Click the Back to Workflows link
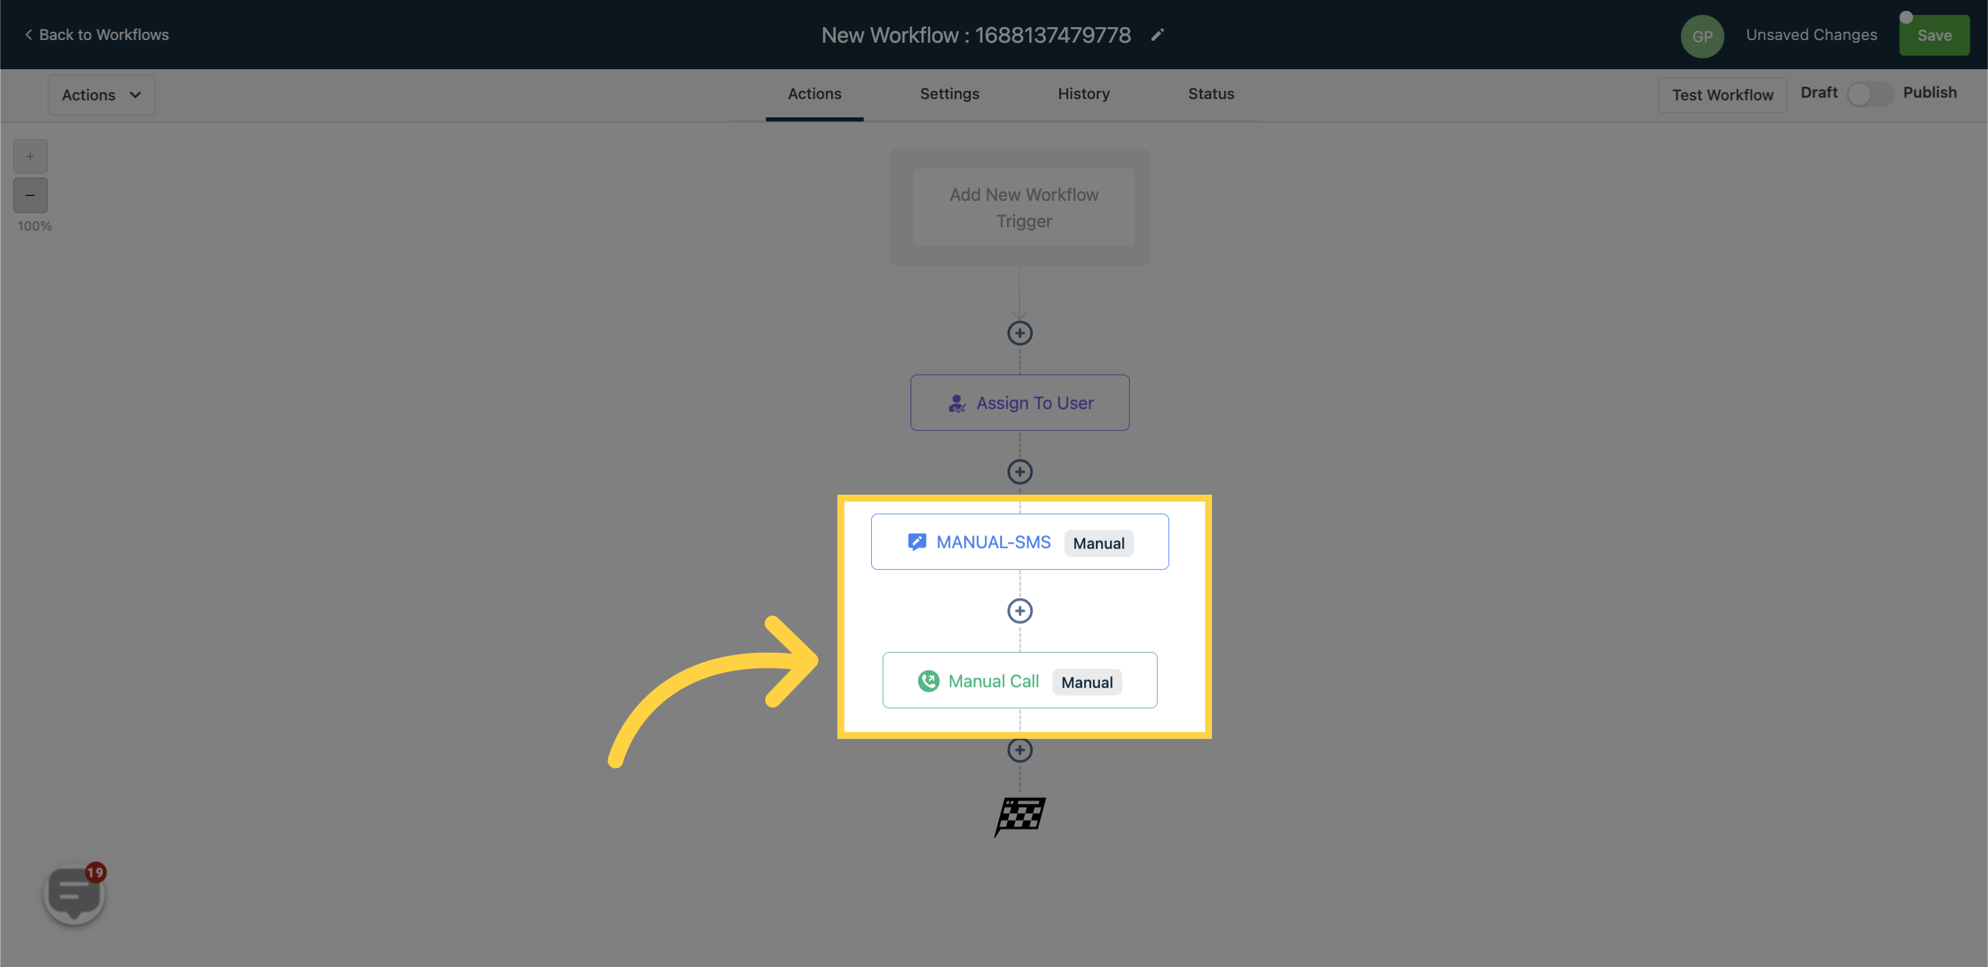This screenshot has height=967, width=1988. coord(94,34)
